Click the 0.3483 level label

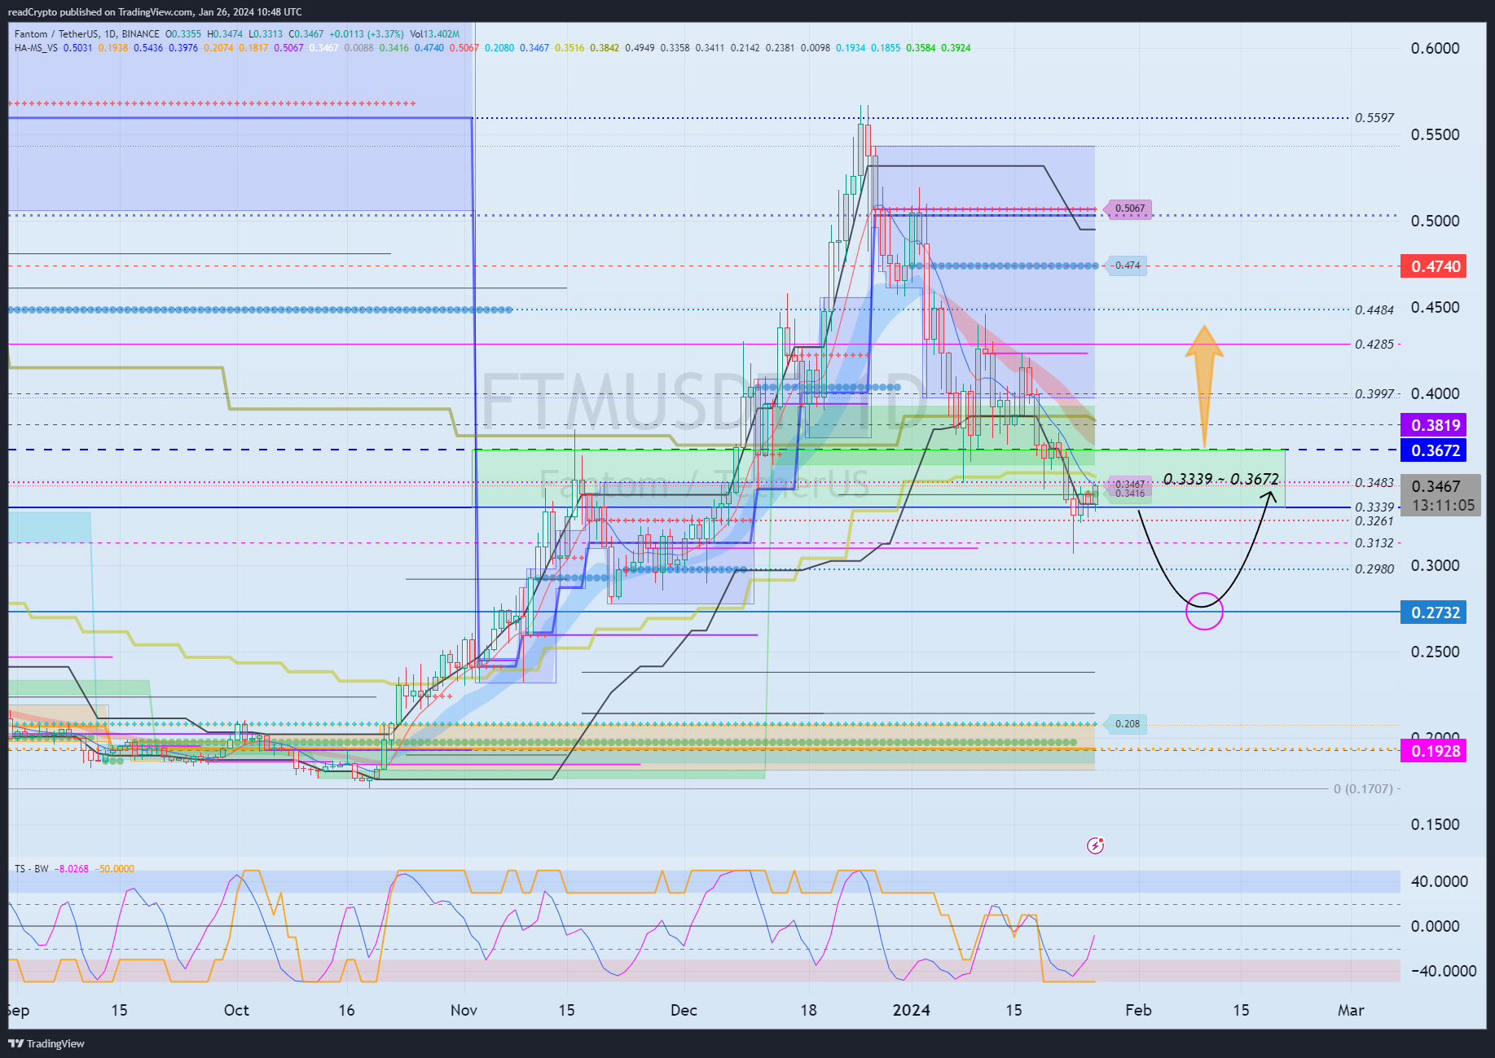1374,483
